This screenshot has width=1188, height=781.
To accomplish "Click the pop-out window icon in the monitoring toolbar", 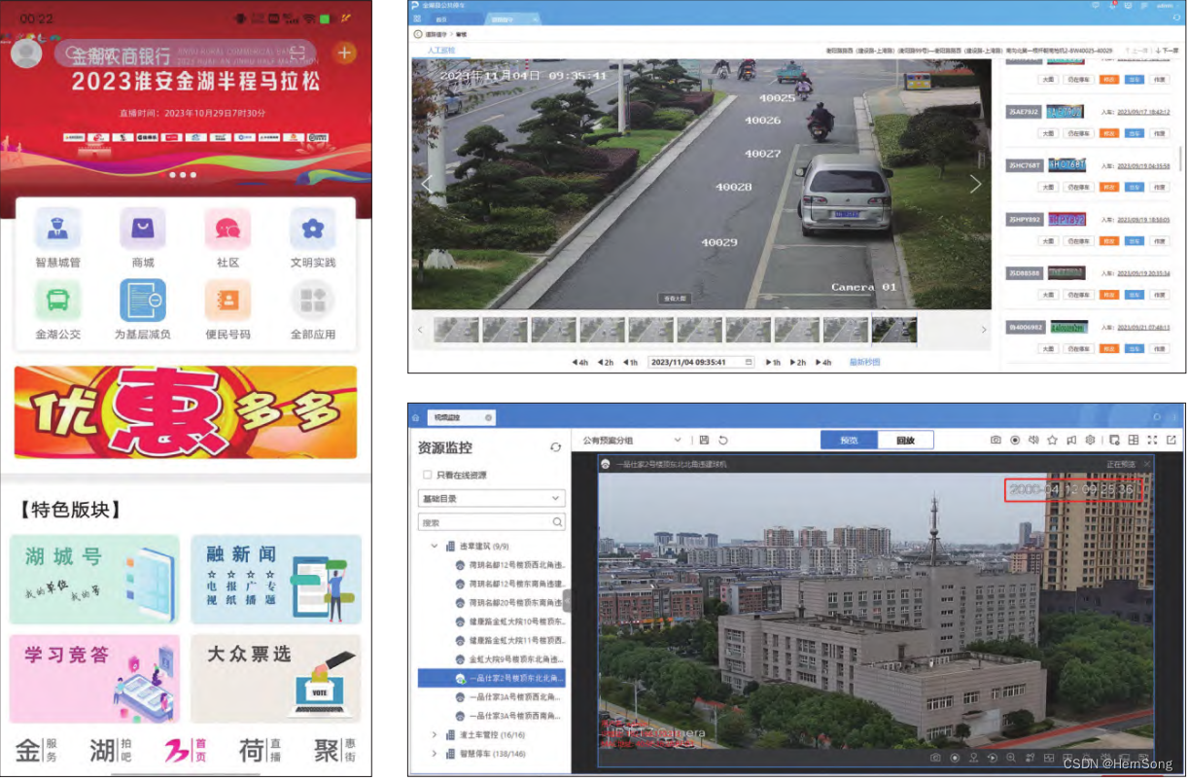I will 1171,441.
